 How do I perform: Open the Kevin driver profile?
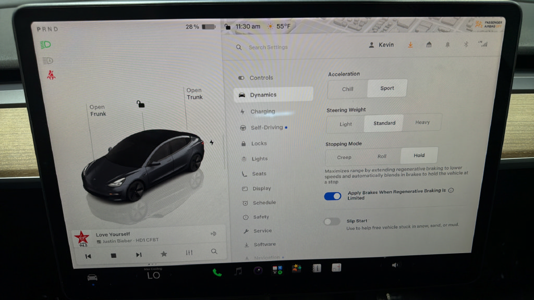[381, 45]
